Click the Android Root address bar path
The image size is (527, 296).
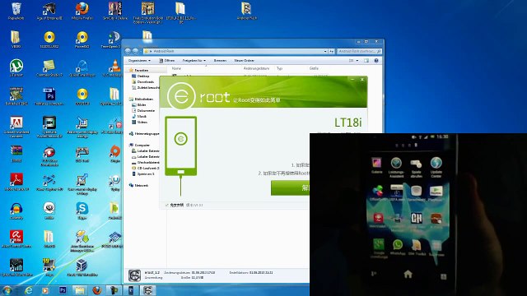click(164, 51)
